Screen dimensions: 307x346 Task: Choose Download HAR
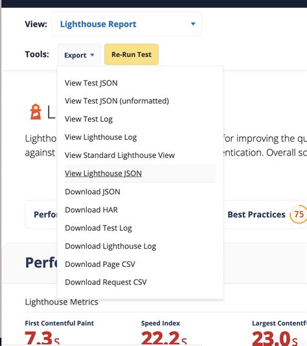point(91,210)
